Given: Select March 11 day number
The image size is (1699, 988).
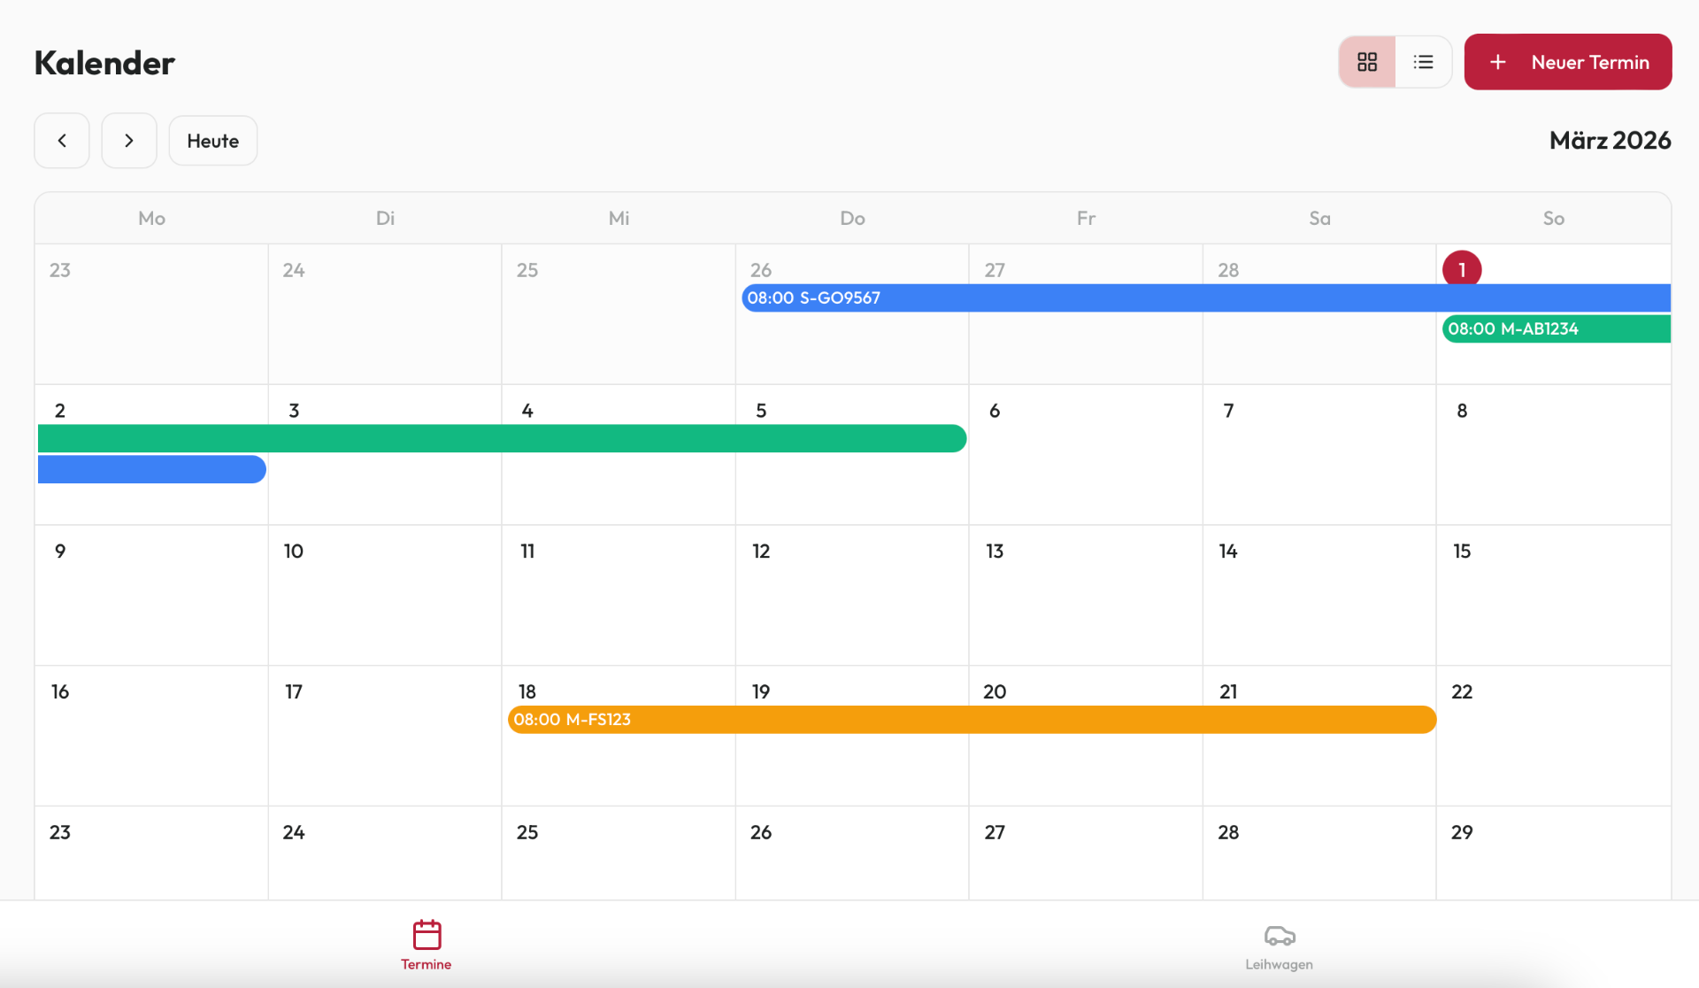Looking at the screenshot, I should [x=527, y=551].
